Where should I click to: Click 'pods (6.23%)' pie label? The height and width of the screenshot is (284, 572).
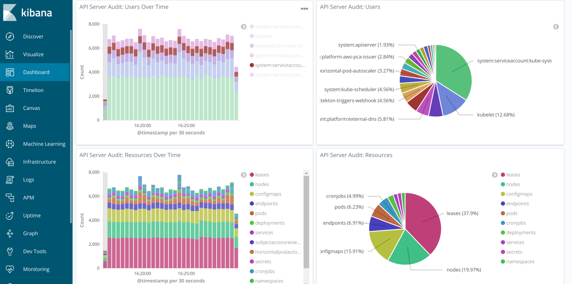coord(349,207)
